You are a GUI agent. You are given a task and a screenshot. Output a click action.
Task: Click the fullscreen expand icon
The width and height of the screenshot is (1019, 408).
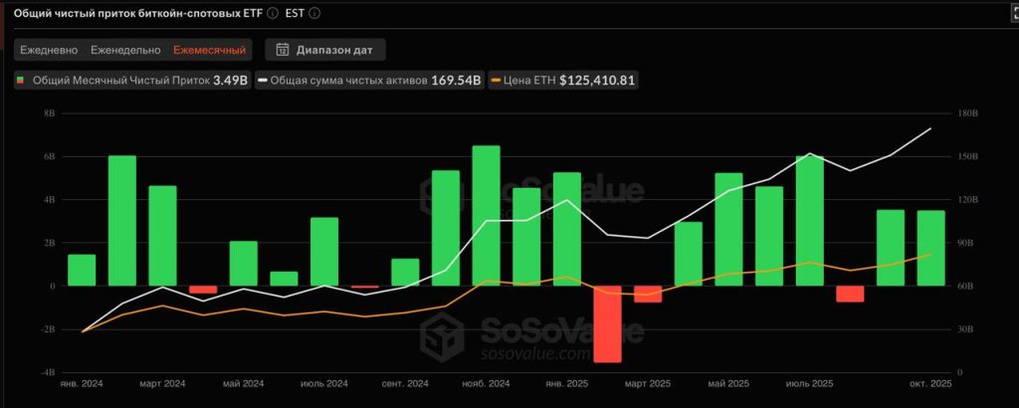click(x=1014, y=14)
